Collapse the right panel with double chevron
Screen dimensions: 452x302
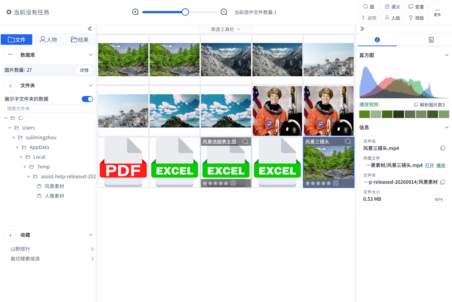[362, 29]
